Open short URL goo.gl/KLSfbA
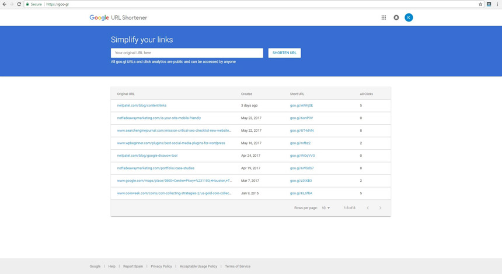The width and height of the screenshot is (502, 274). tap(301, 193)
